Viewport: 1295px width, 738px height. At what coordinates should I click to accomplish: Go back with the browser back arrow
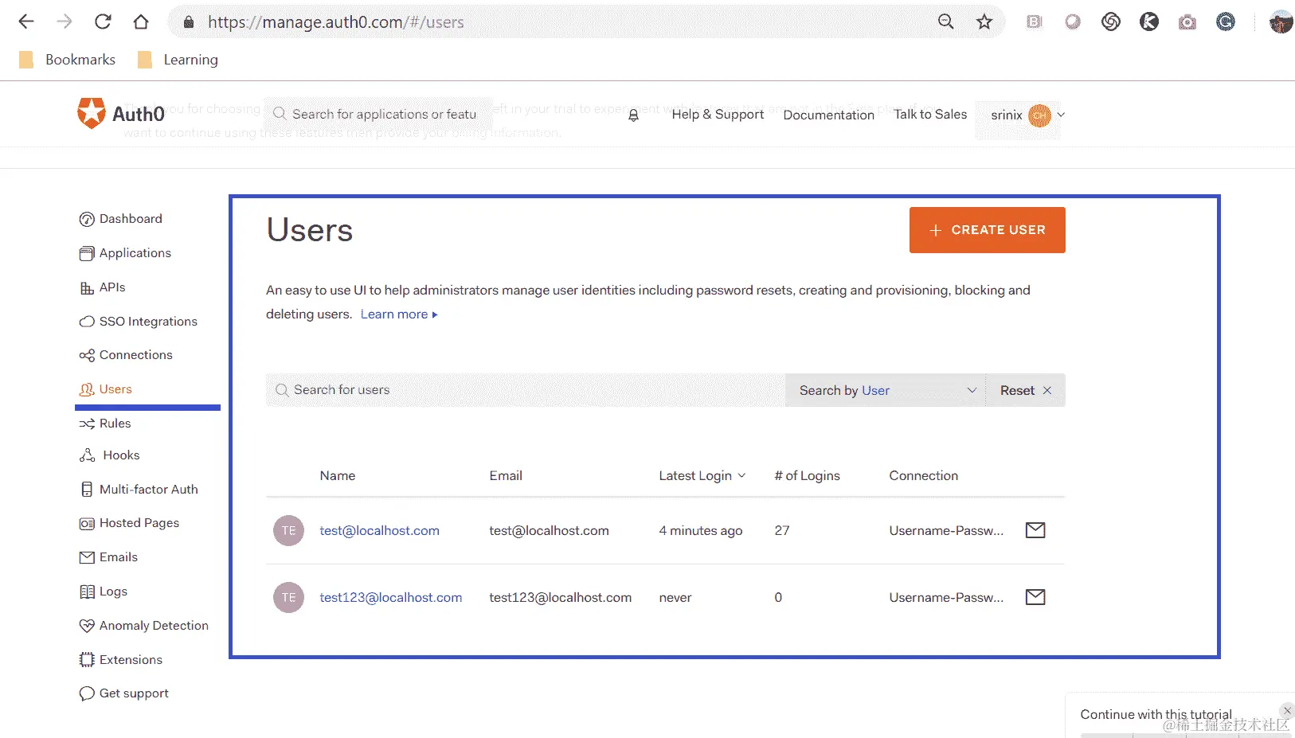[26, 21]
